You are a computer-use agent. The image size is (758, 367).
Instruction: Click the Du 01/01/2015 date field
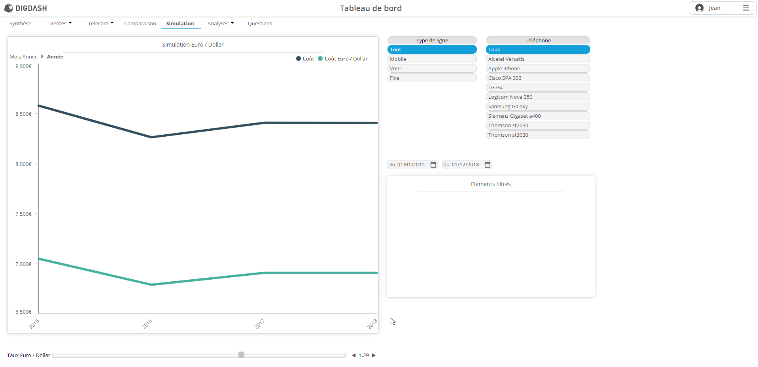412,165
